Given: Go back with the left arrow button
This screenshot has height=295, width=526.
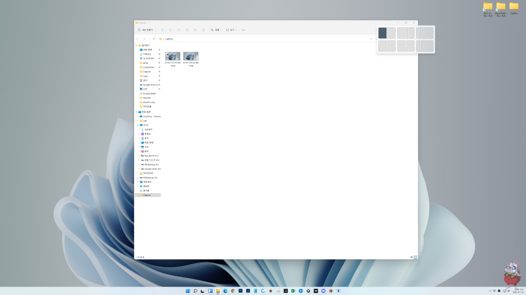Looking at the screenshot, I should [138, 39].
